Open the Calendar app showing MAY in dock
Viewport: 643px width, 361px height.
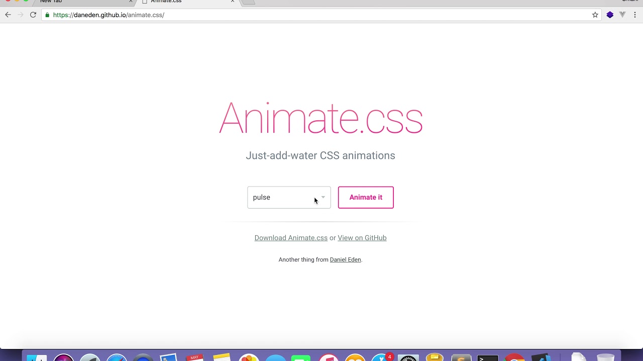tap(194, 357)
